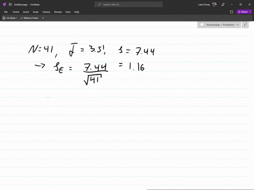Click the search magnifier icon

pos(99,5)
